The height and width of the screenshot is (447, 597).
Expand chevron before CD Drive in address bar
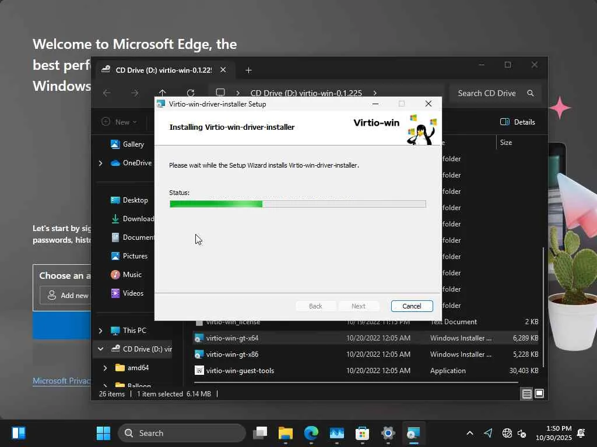point(238,93)
